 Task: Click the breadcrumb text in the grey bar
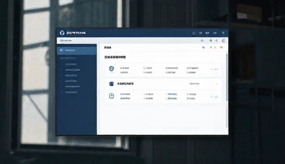[x=66, y=41]
